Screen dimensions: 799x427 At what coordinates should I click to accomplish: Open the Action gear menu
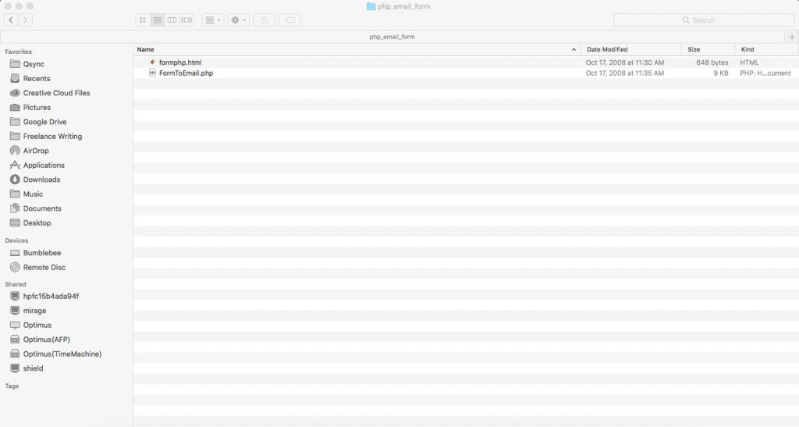tap(238, 20)
